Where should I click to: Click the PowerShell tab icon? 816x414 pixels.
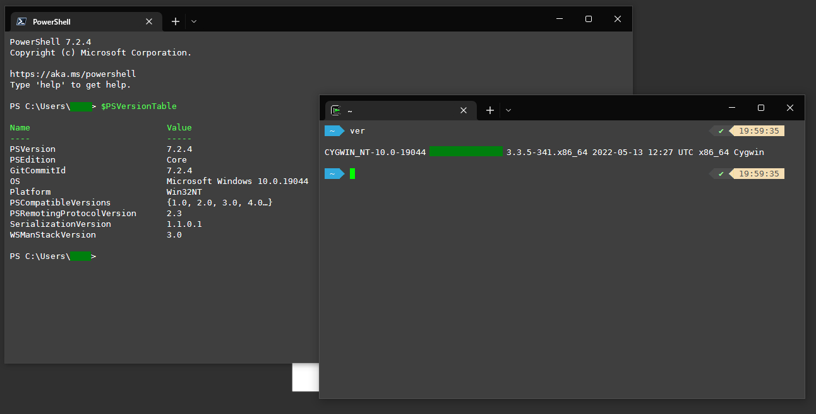(x=21, y=21)
